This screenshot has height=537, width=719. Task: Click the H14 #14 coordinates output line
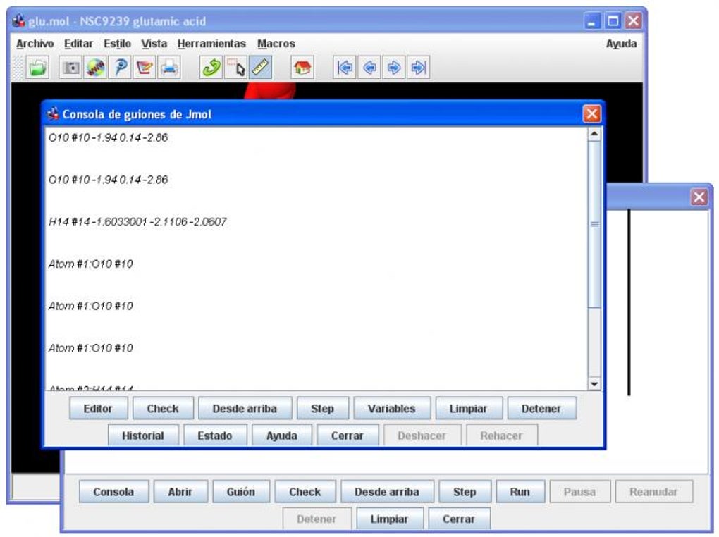coord(137,222)
